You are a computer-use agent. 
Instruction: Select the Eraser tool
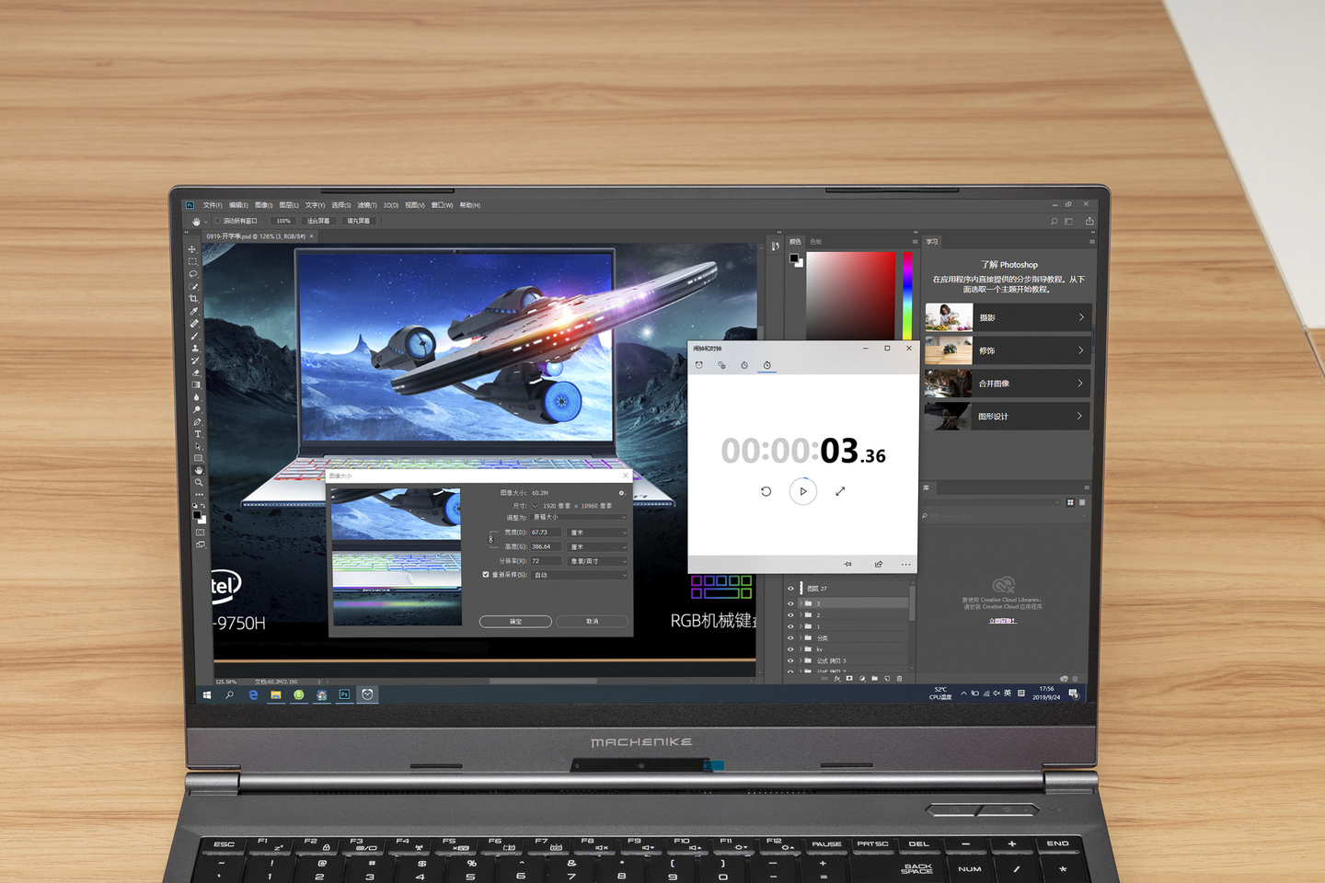tap(195, 373)
